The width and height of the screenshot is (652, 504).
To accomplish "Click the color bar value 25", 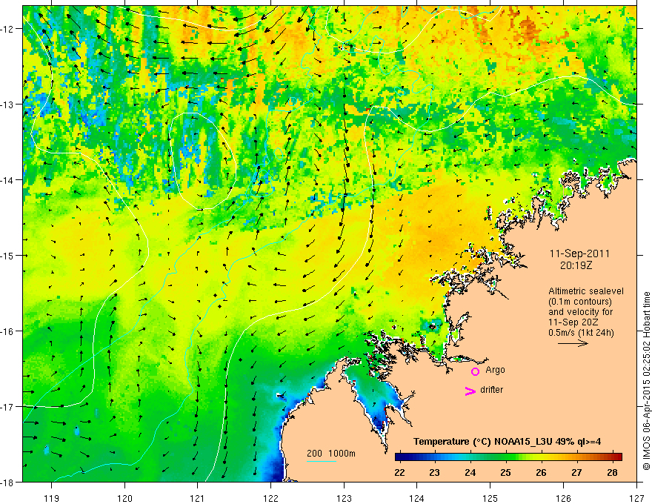I will [505, 472].
